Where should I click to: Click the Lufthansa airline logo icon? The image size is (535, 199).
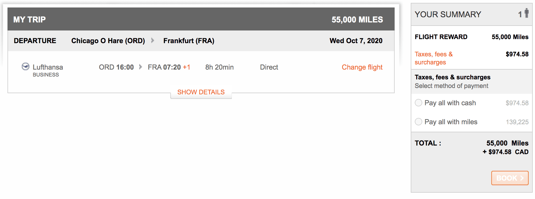click(26, 66)
